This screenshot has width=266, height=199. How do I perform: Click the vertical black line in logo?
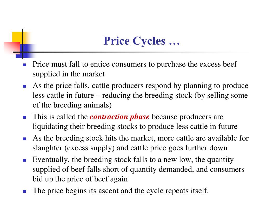coord(22,44)
